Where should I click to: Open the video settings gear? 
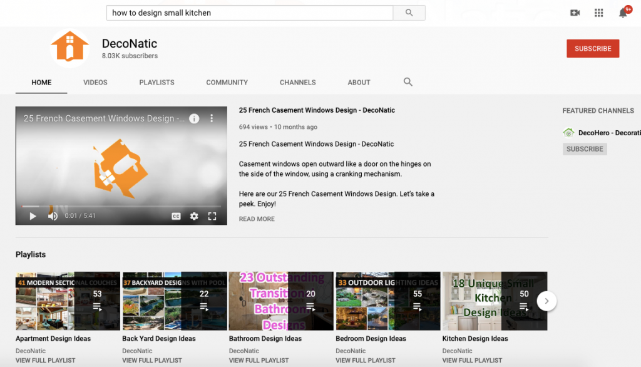[x=194, y=216]
